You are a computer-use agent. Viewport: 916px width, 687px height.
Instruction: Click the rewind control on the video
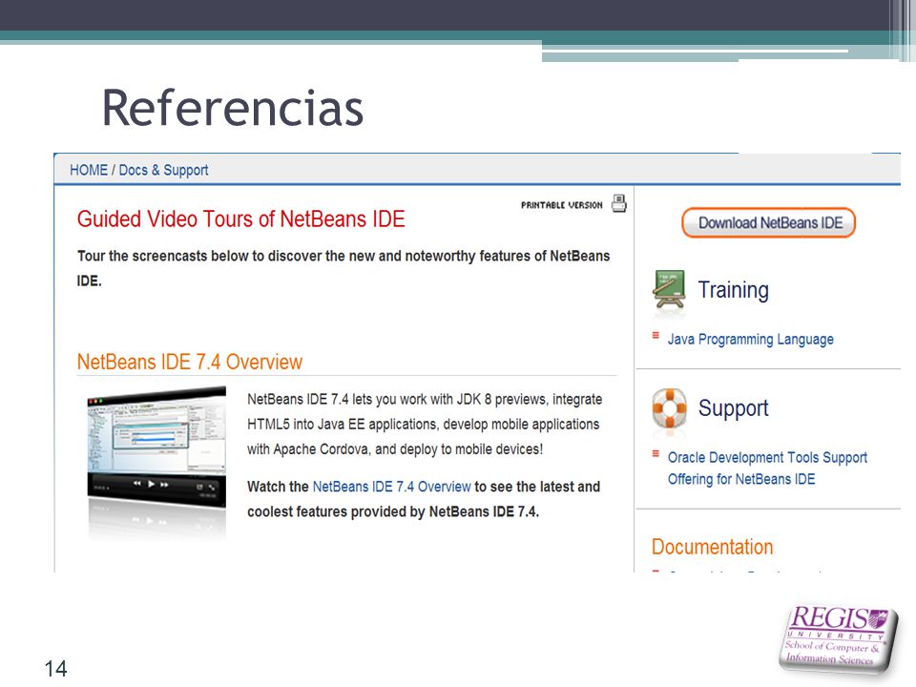pos(136,483)
